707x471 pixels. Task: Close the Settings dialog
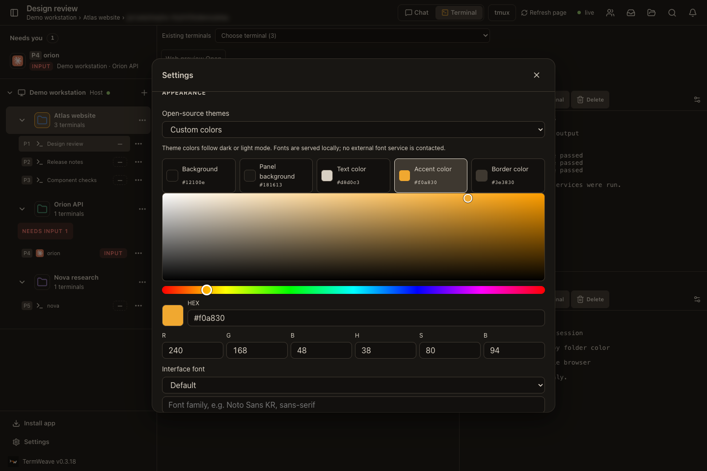(x=537, y=75)
